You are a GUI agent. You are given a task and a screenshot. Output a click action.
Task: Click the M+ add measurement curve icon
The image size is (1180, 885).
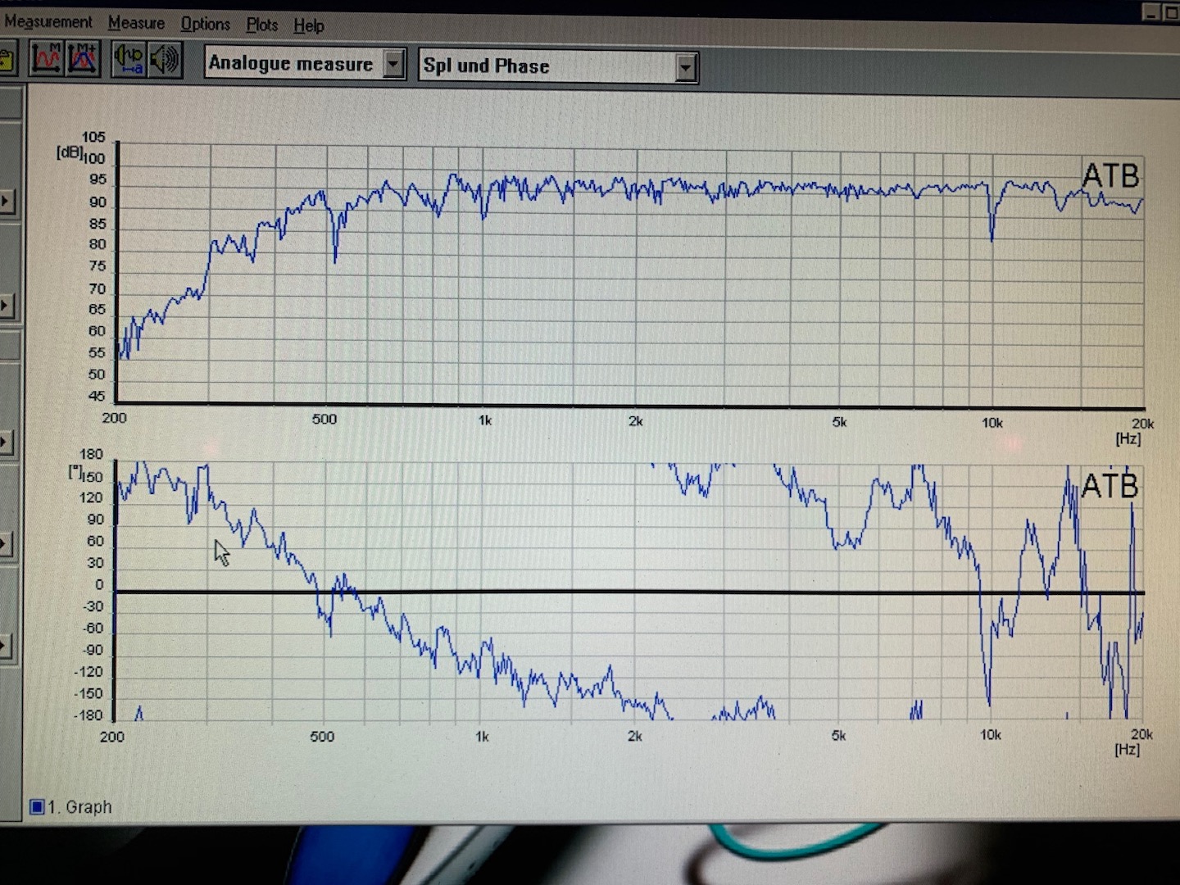point(83,59)
